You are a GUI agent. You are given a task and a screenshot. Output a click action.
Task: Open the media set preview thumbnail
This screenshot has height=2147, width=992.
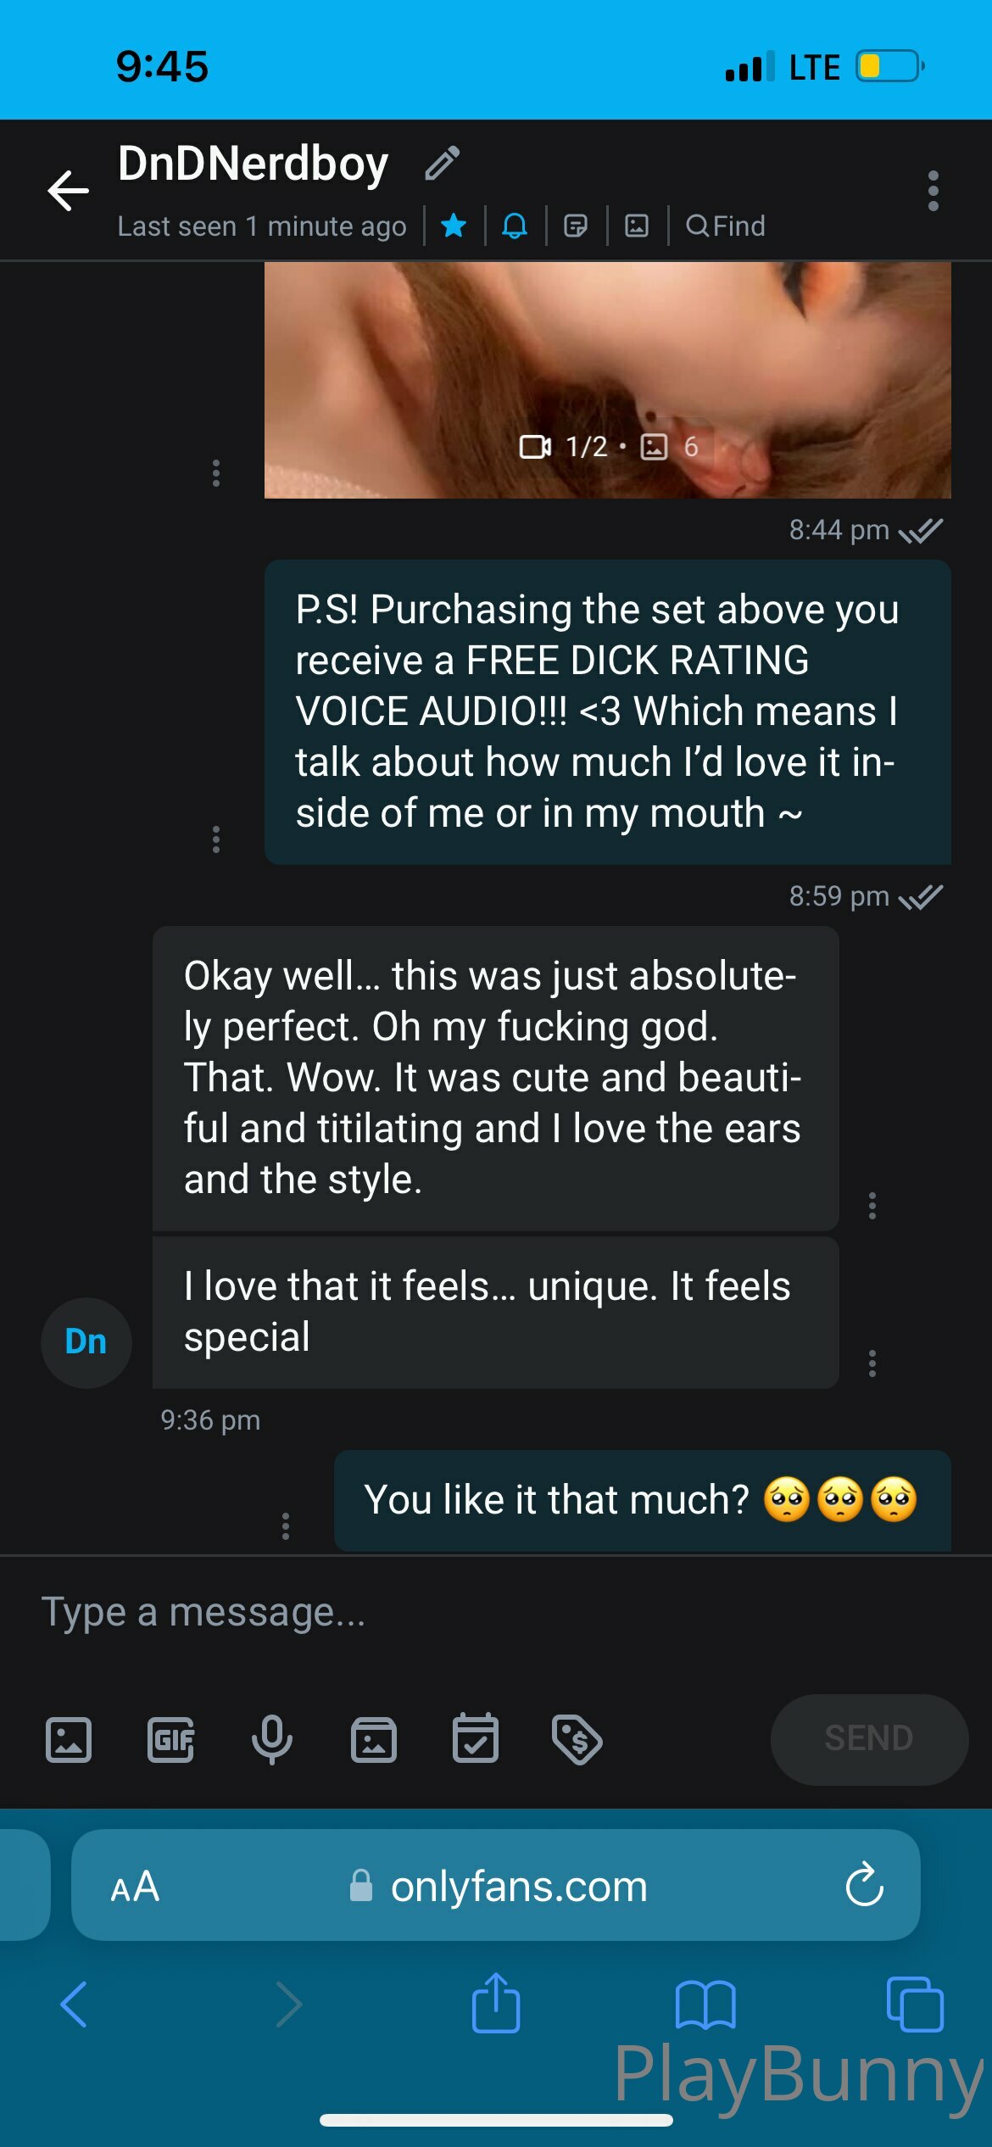click(x=607, y=380)
